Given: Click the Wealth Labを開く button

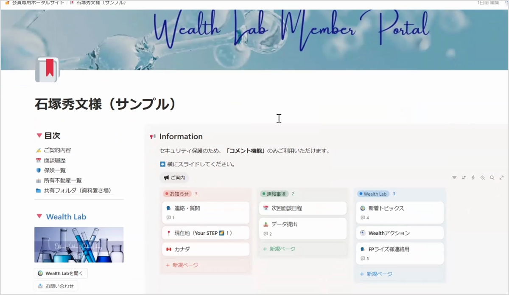Looking at the screenshot, I should click(61, 273).
